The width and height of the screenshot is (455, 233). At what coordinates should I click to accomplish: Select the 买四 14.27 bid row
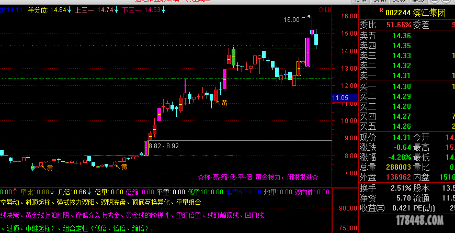point(406,116)
